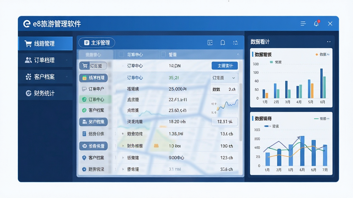Click the 12.91 value box
The image size is (353, 198).
click(224, 122)
